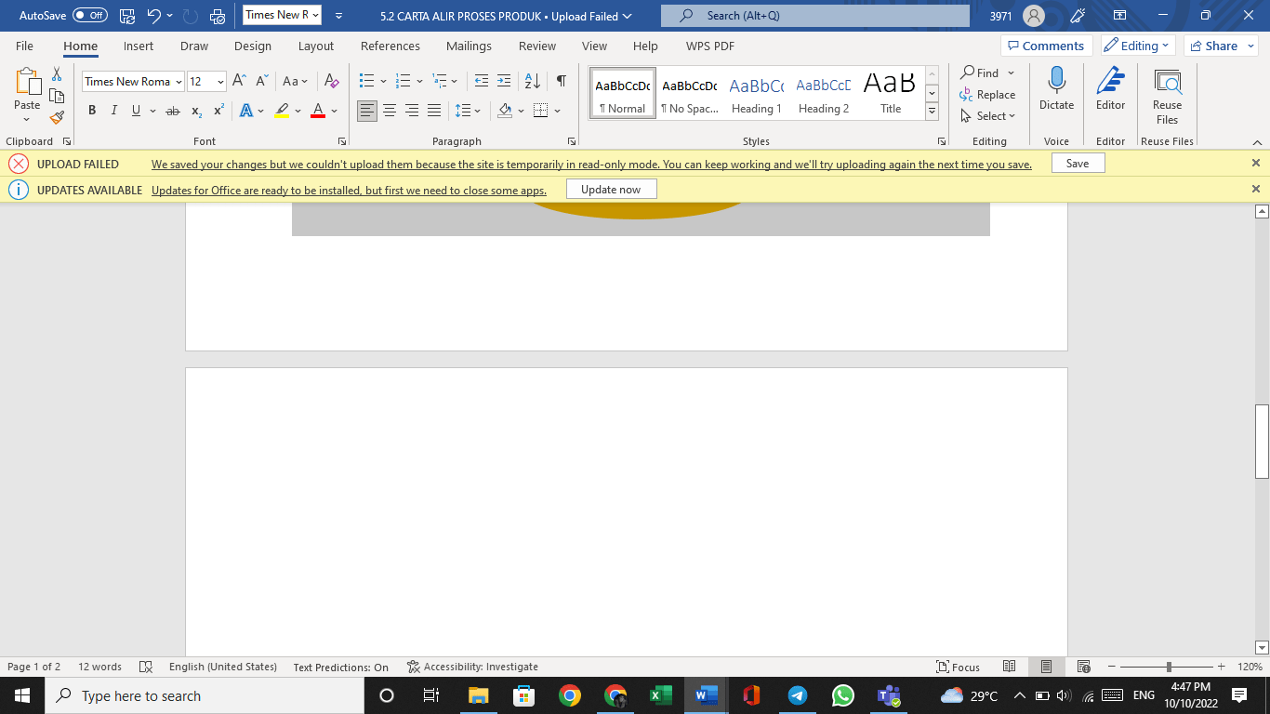Expand line spacing options
This screenshot has width=1270, height=714.
coord(468,111)
